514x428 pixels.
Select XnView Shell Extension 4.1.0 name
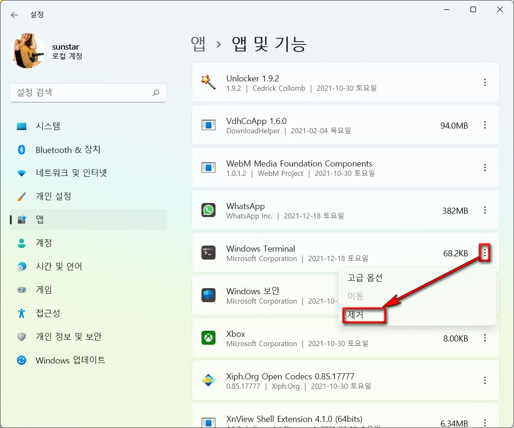click(x=294, y=419)
